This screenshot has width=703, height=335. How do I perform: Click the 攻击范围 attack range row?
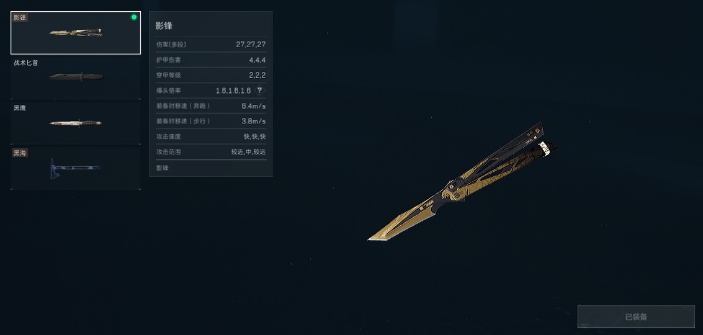click(211, 151)
